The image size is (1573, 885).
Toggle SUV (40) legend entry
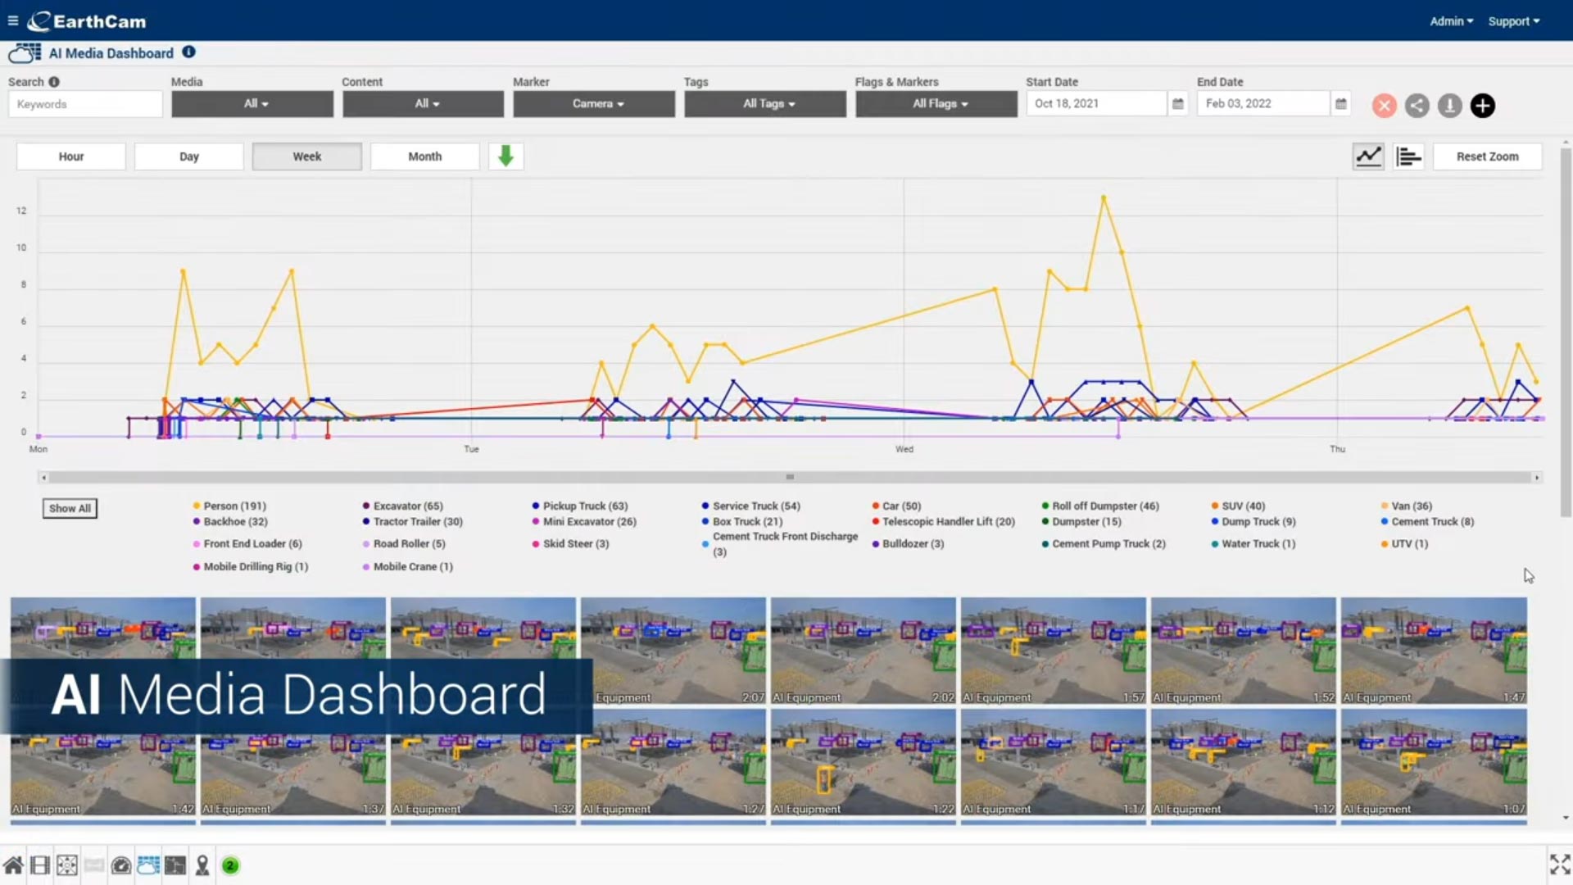[x=1238, y=506]
